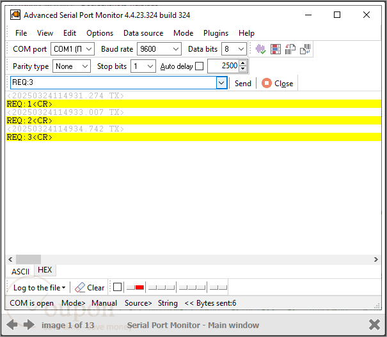Click the Clear button
This screenshot has width=387, height=337.
click(x=90, y=287)
